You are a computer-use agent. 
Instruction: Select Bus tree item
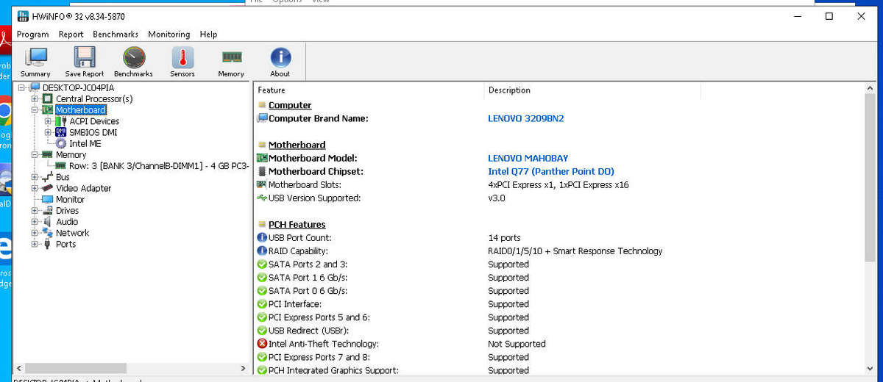pyautogui.click(x=63, y=177)
